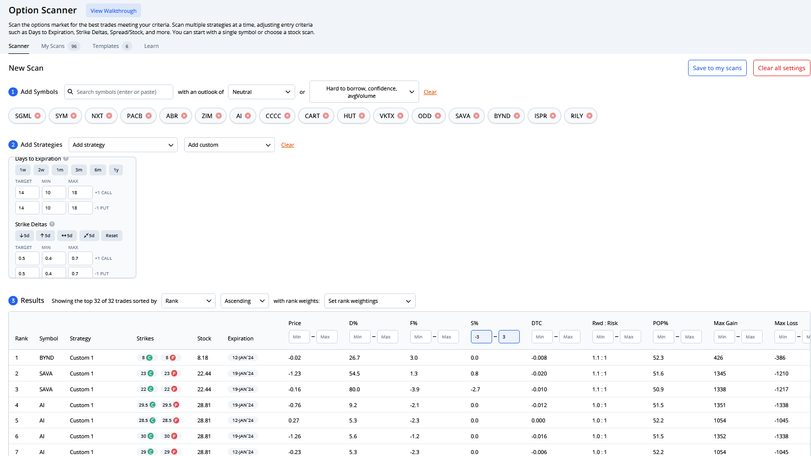
Task: Open the Ascending sort order dropdown
Action: coord(245,301)
